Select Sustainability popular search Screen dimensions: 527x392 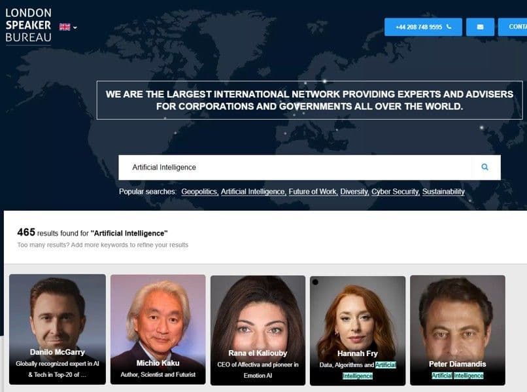click(x=443, y=192)
